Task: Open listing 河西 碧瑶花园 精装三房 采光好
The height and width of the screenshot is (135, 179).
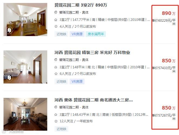Action: [x=92, y=53]
